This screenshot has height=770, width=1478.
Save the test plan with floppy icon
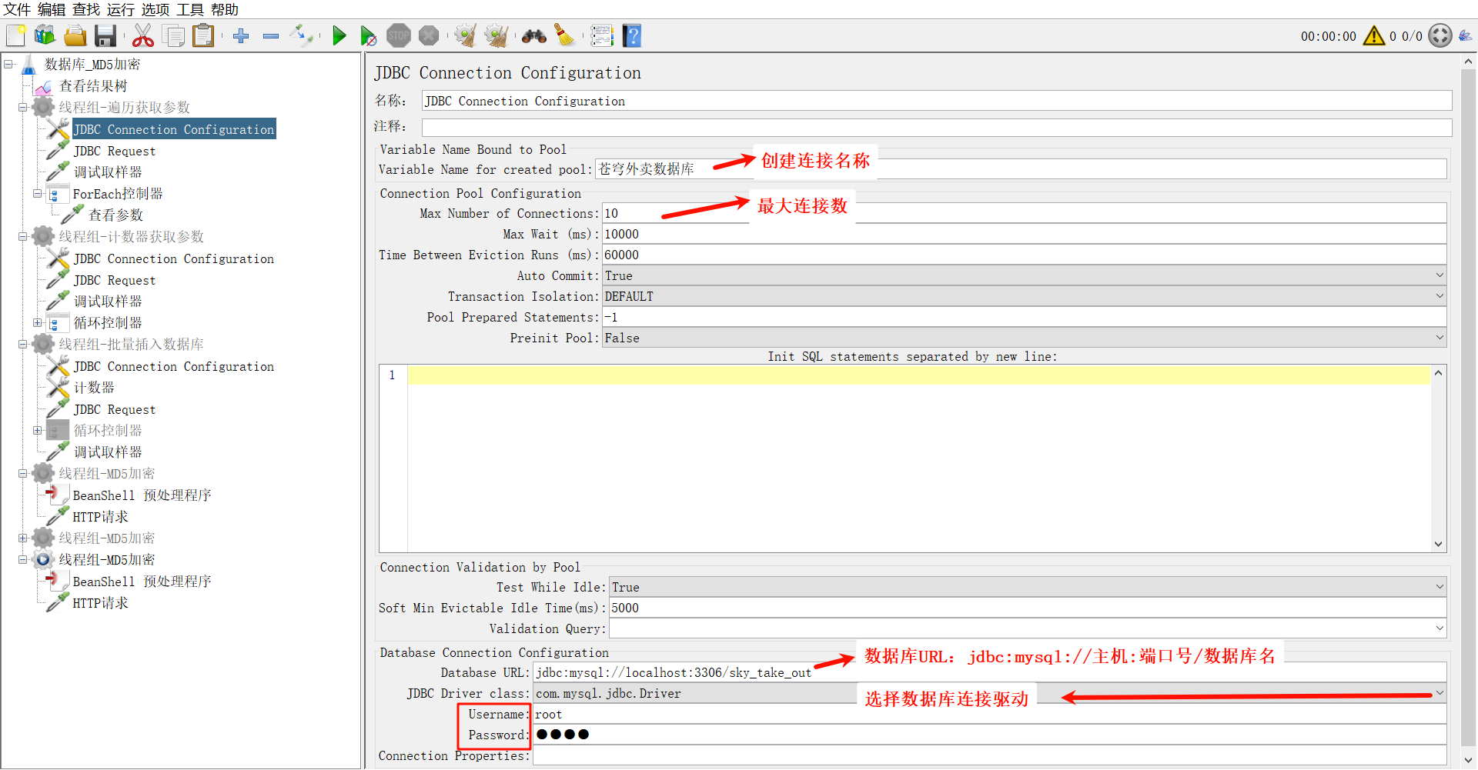pos(105,35)
